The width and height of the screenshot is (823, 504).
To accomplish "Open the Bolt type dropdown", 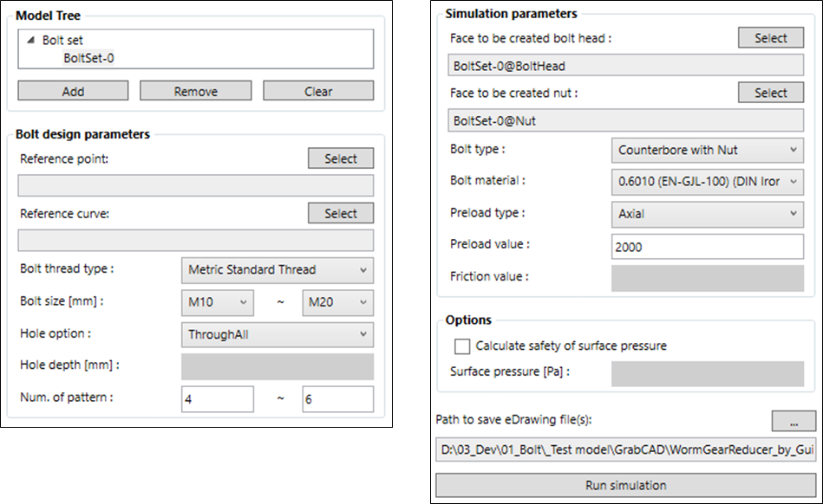I will [x=708, y=151].
